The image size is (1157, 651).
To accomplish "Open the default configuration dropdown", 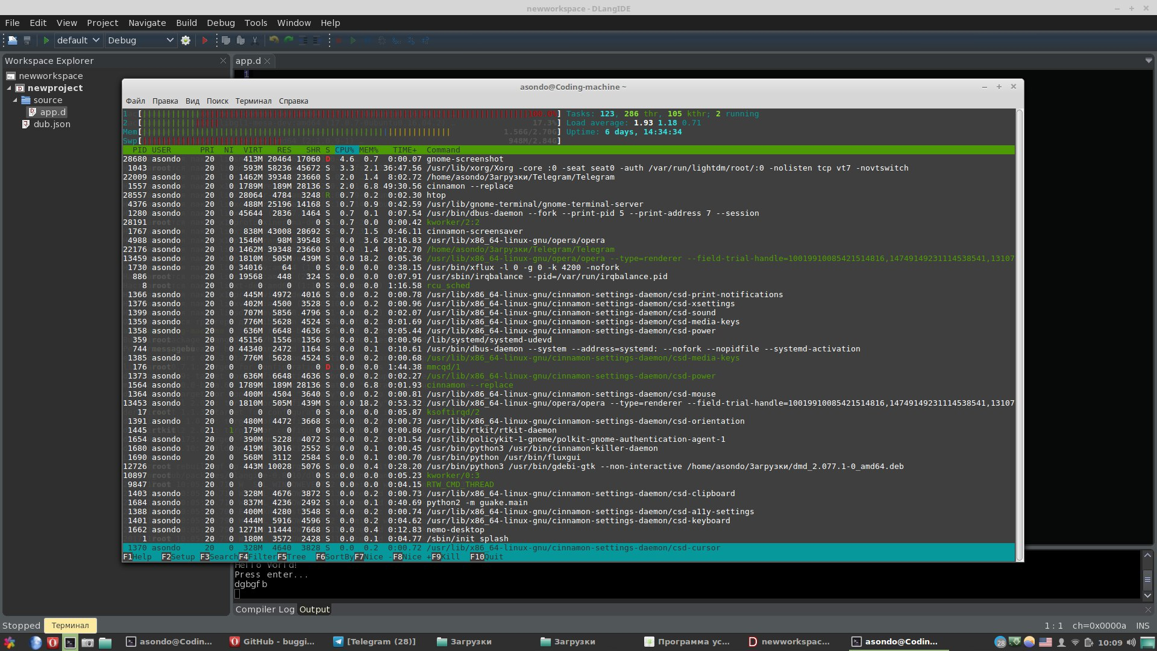I will (x=78, y=40).
